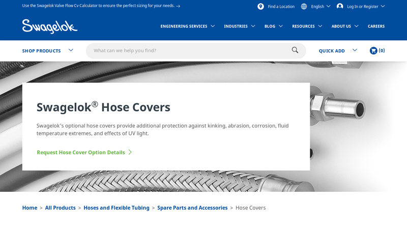Click the 'Hose Covers' breadcrumb text

[250, 208]
